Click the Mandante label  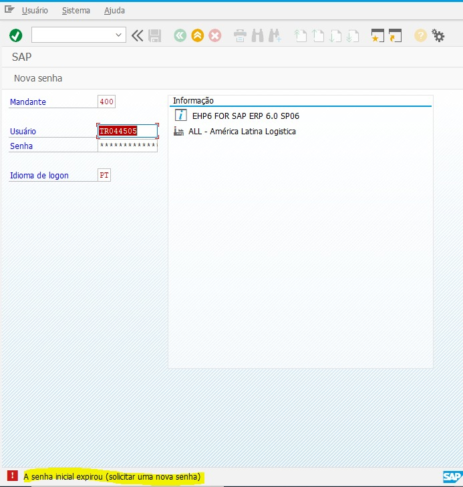(x=28, y=102)
